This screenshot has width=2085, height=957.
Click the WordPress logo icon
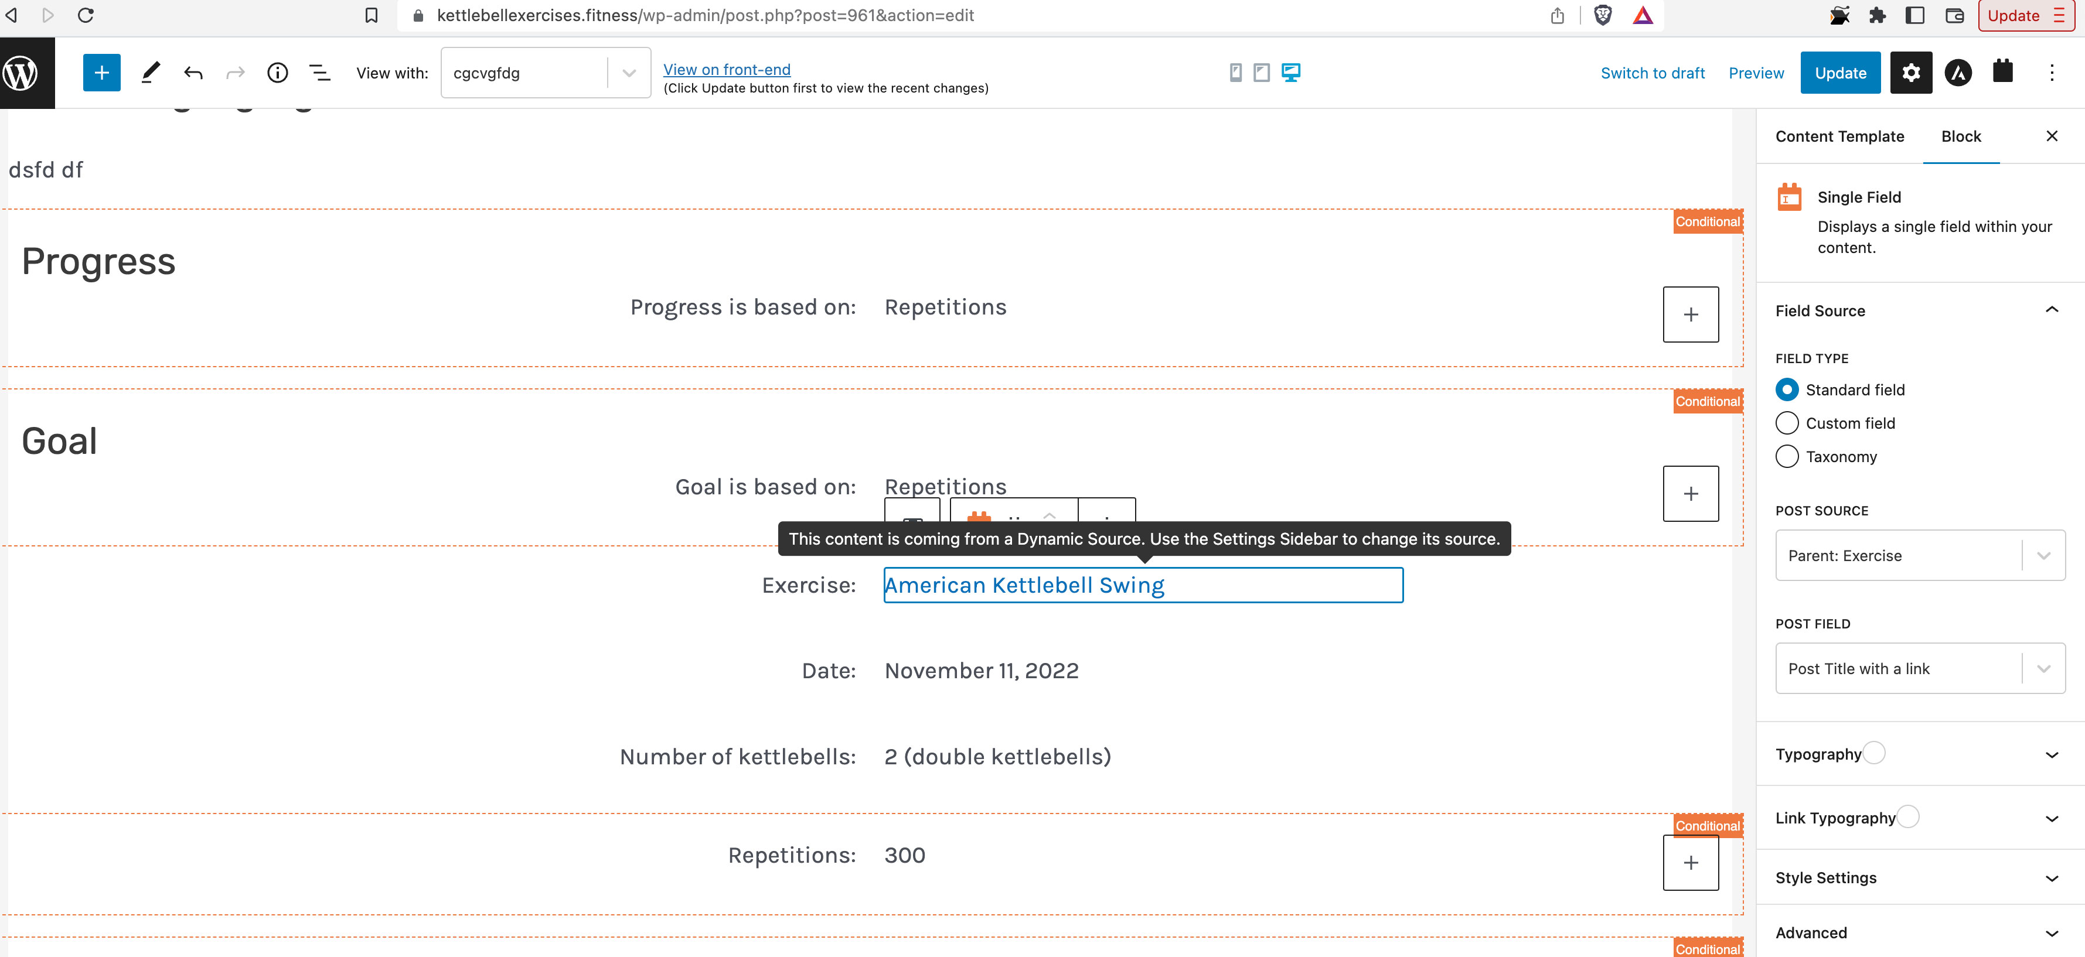coord(21,73)
